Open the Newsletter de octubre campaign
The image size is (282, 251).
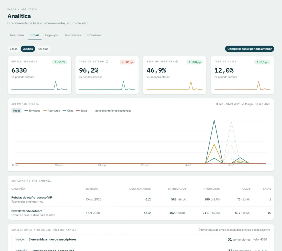[27, 211]
